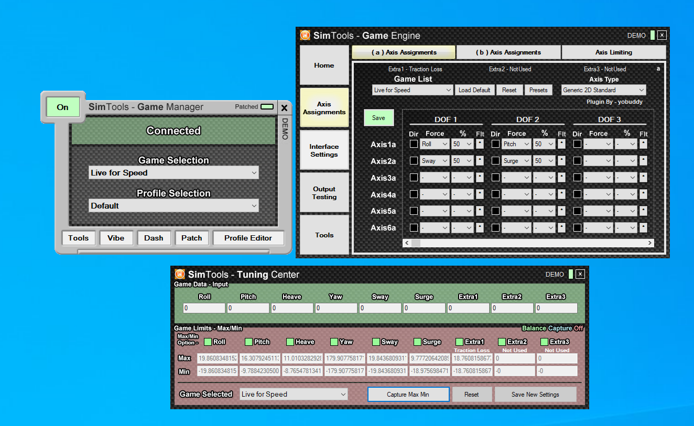
Task: Click the Tools button in Game Manager
Action: tap(78, 238)
